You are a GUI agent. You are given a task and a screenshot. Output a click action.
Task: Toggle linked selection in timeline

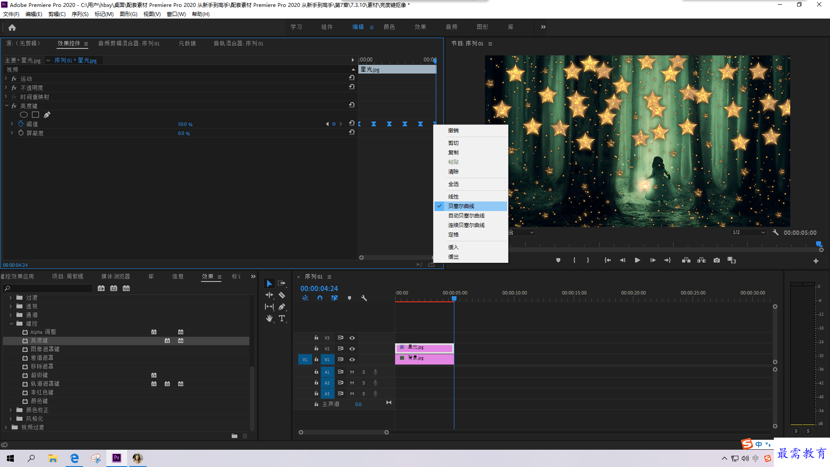click(x=335, y=298)
